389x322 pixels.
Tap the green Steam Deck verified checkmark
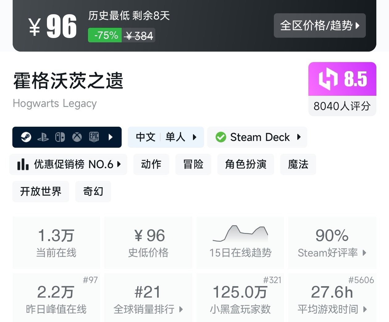221,137
